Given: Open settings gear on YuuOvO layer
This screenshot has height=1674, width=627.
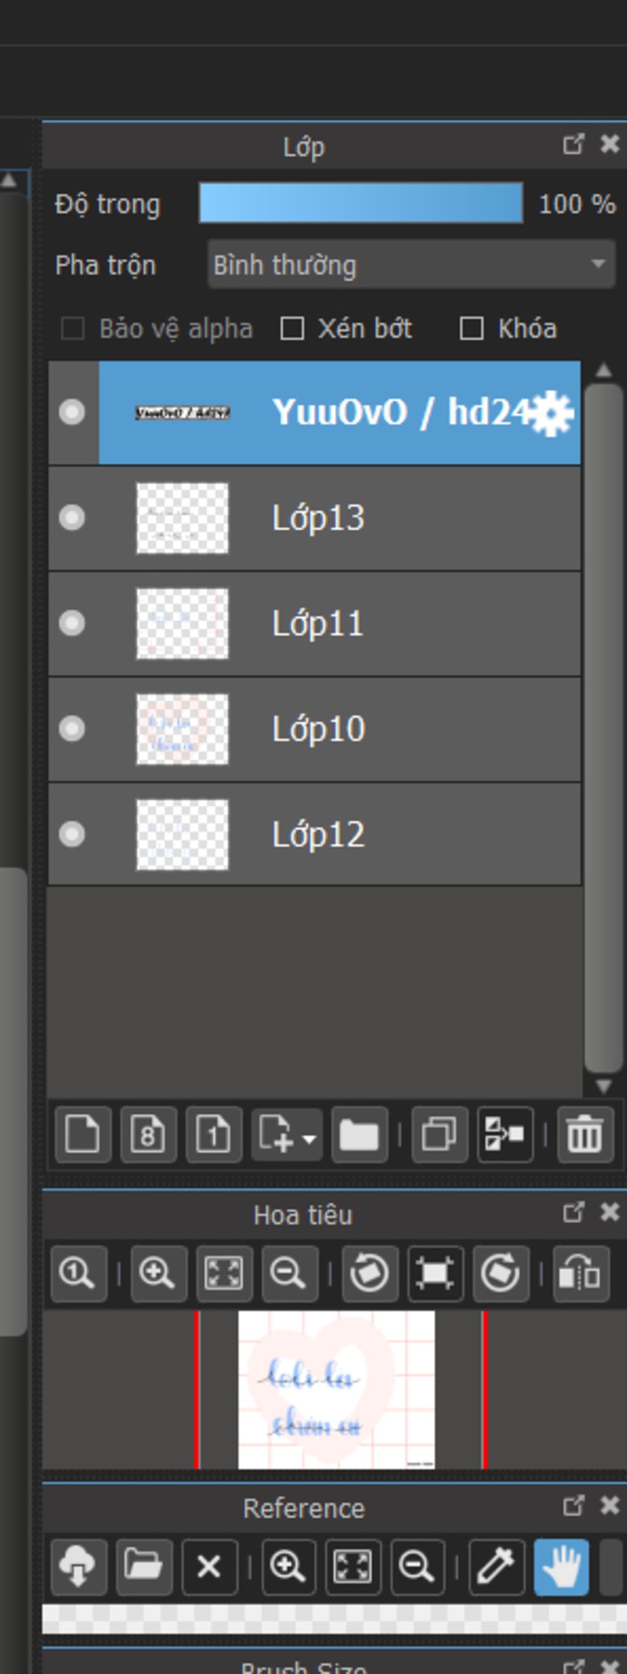Looking at the screenshot, I should [x=552, y=413].
